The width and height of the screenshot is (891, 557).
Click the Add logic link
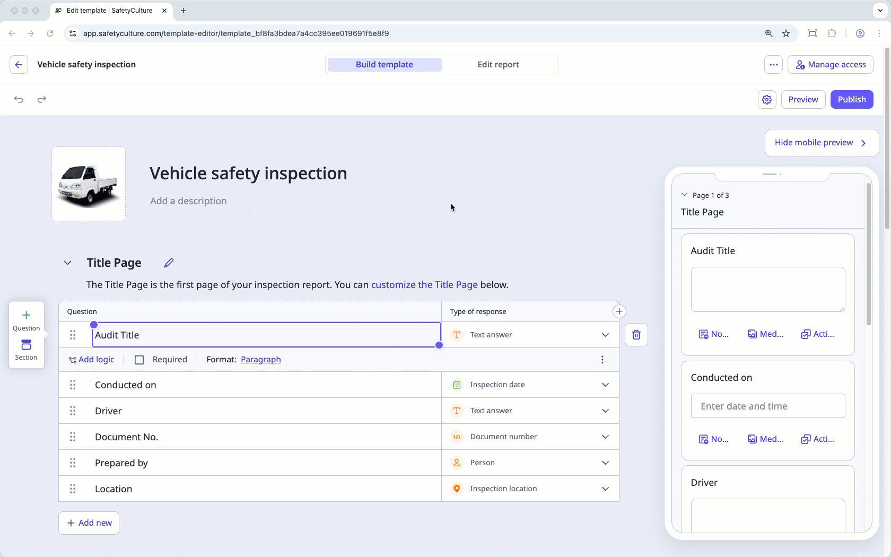[x=91, y=360]
